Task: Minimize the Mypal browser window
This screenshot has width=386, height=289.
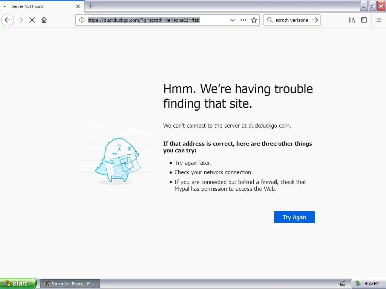Action: tap(364, 6)
